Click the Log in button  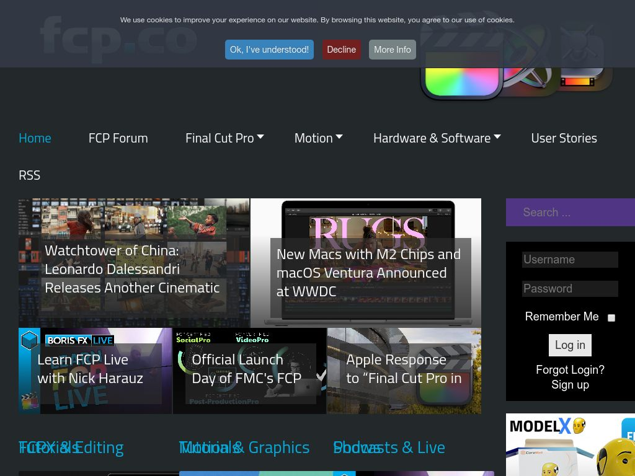point(570,345)
